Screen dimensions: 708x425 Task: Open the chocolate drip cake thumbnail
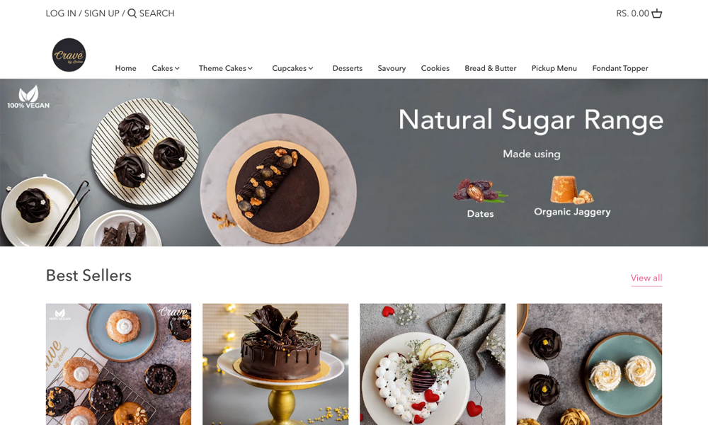click(275, 364)
